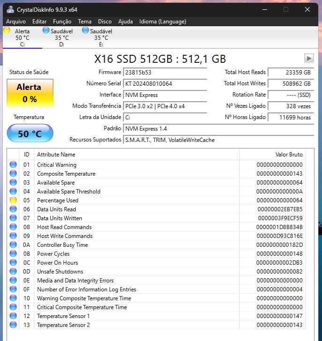
Task: Click the Temperatura label above 50 °C
Action: pos(29,117)
